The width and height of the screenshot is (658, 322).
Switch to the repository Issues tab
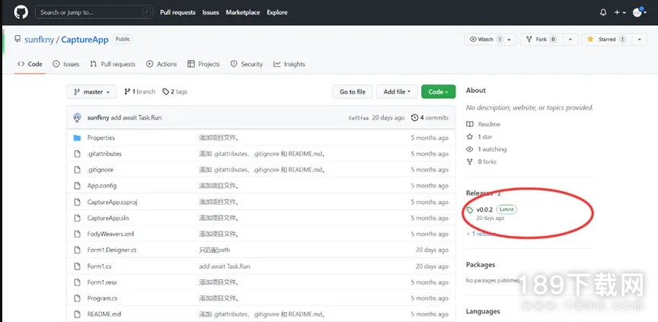pyautogui.click(x=66, y=64)
